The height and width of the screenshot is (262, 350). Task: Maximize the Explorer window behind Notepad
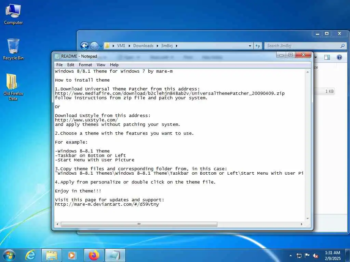pyautogui.click(x=327, y=34)
